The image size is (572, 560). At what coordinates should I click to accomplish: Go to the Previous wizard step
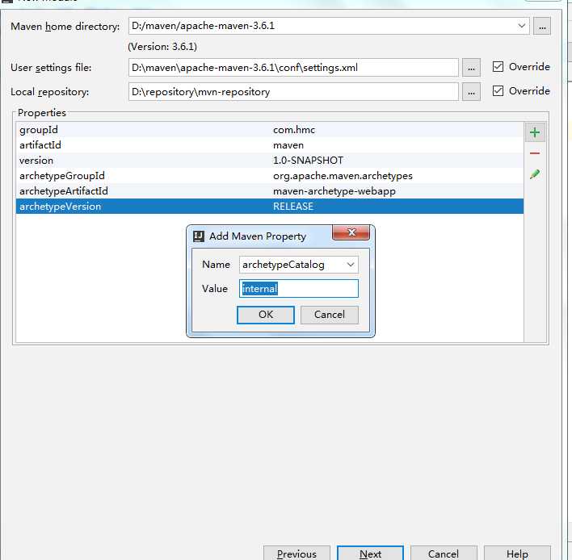(297, 553)
